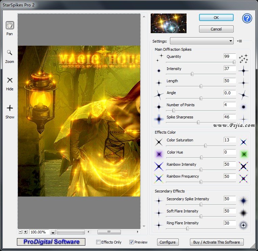Focus the Color Hue value field
258x251 pixels.
(230, 152)
